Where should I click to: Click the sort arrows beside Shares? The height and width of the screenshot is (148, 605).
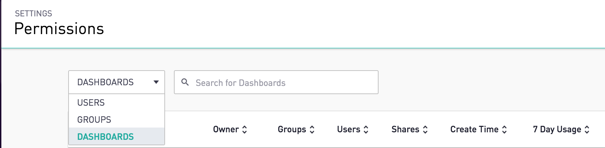click(425, 130)
